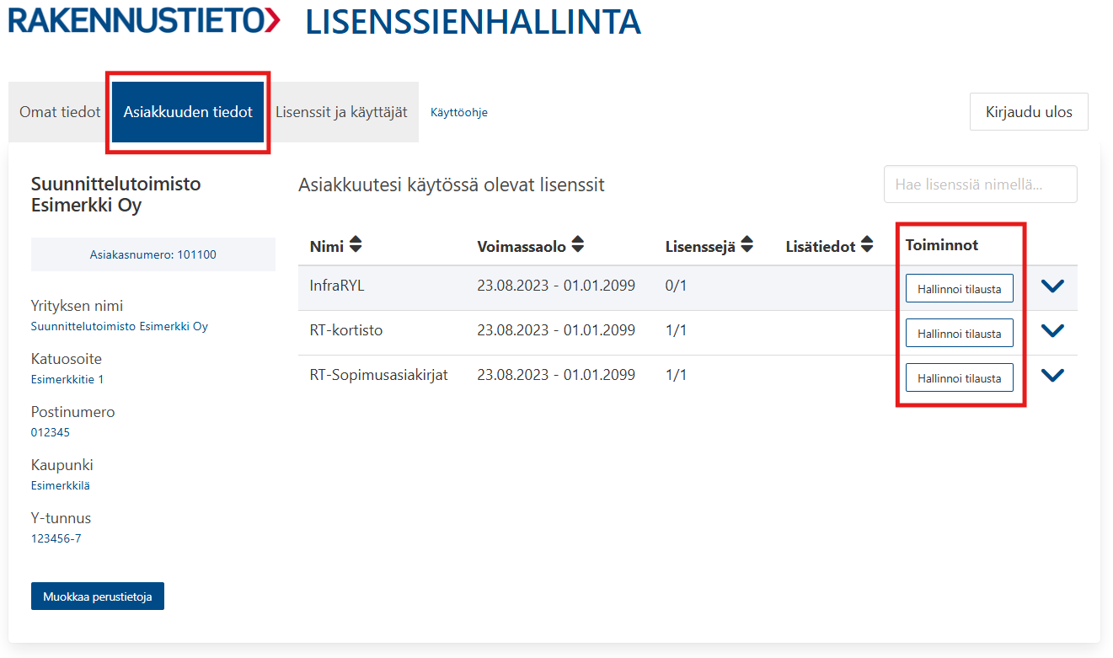1113x658 pixels.
Task: Click company name under Yrityksen nimi
Action: coord(120,326)
